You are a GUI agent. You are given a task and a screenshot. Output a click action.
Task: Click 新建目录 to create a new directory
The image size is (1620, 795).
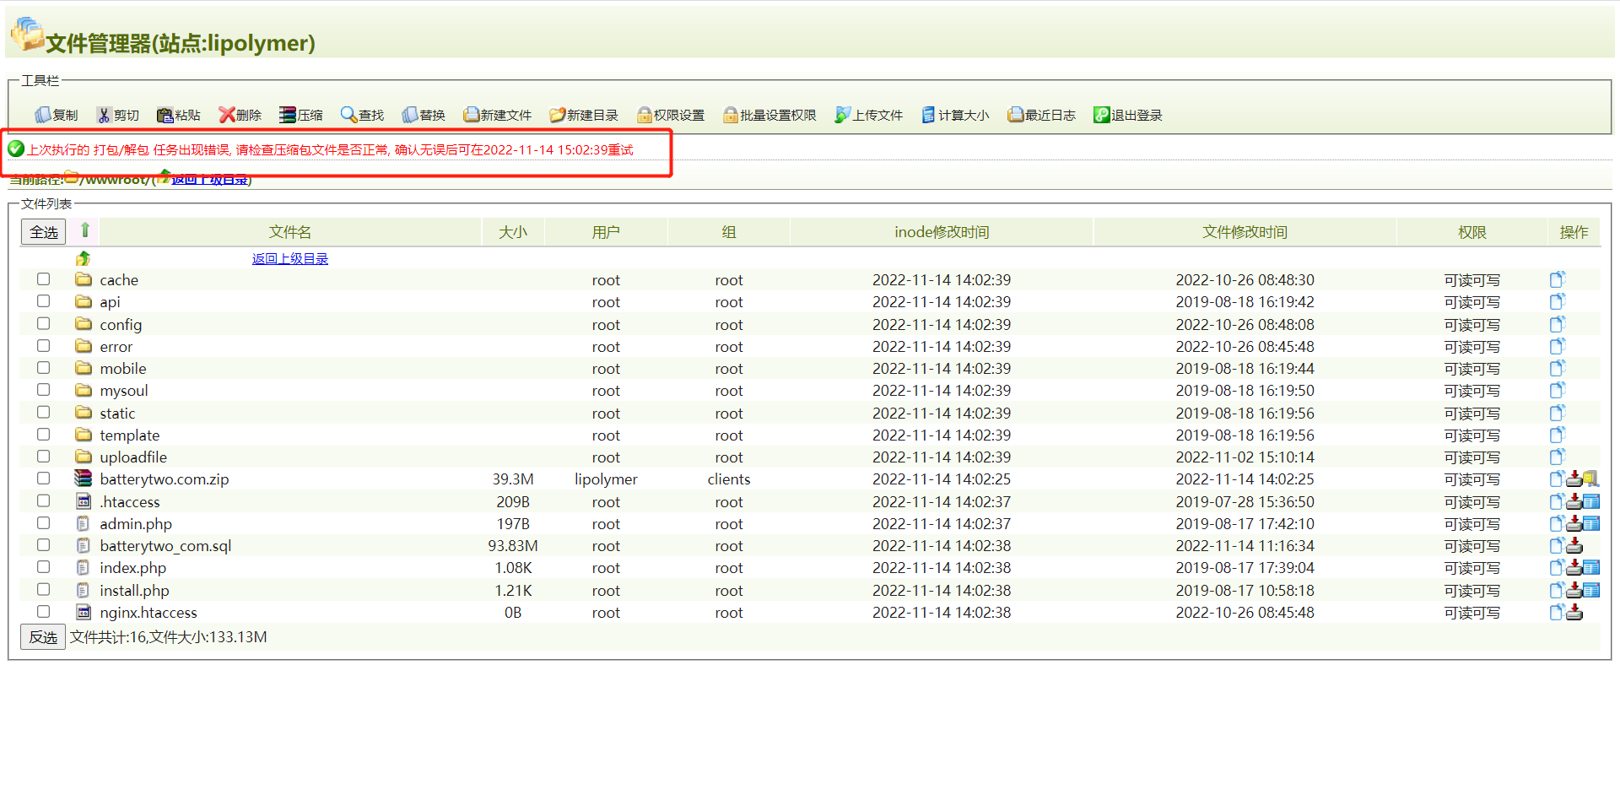point(584,115)
